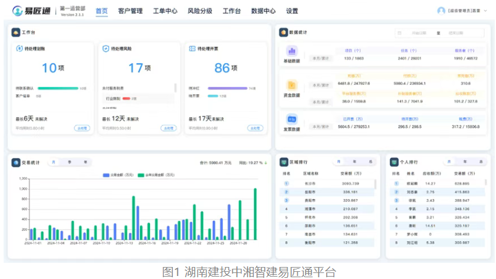
Task: Click the 基础数据 purple icon
Action: (x=292, y=52)
